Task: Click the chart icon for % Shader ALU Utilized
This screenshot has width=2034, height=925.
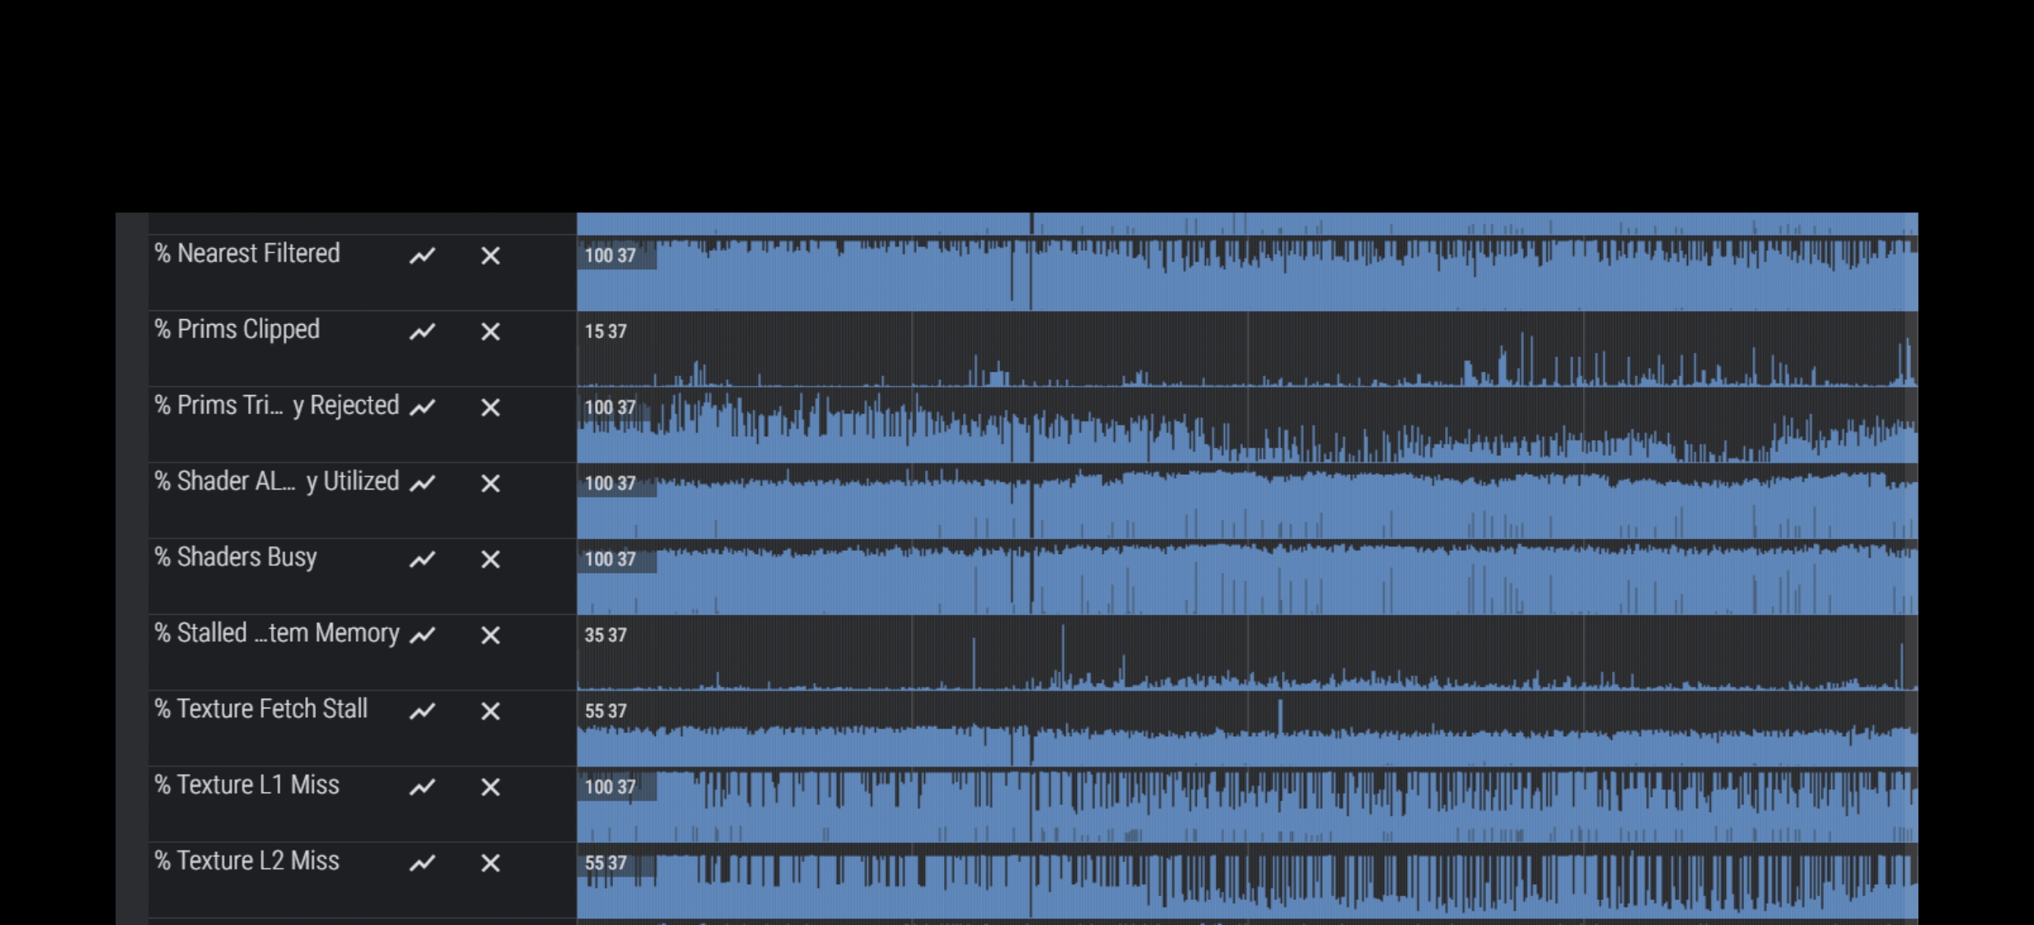Action: click(422, 484)
